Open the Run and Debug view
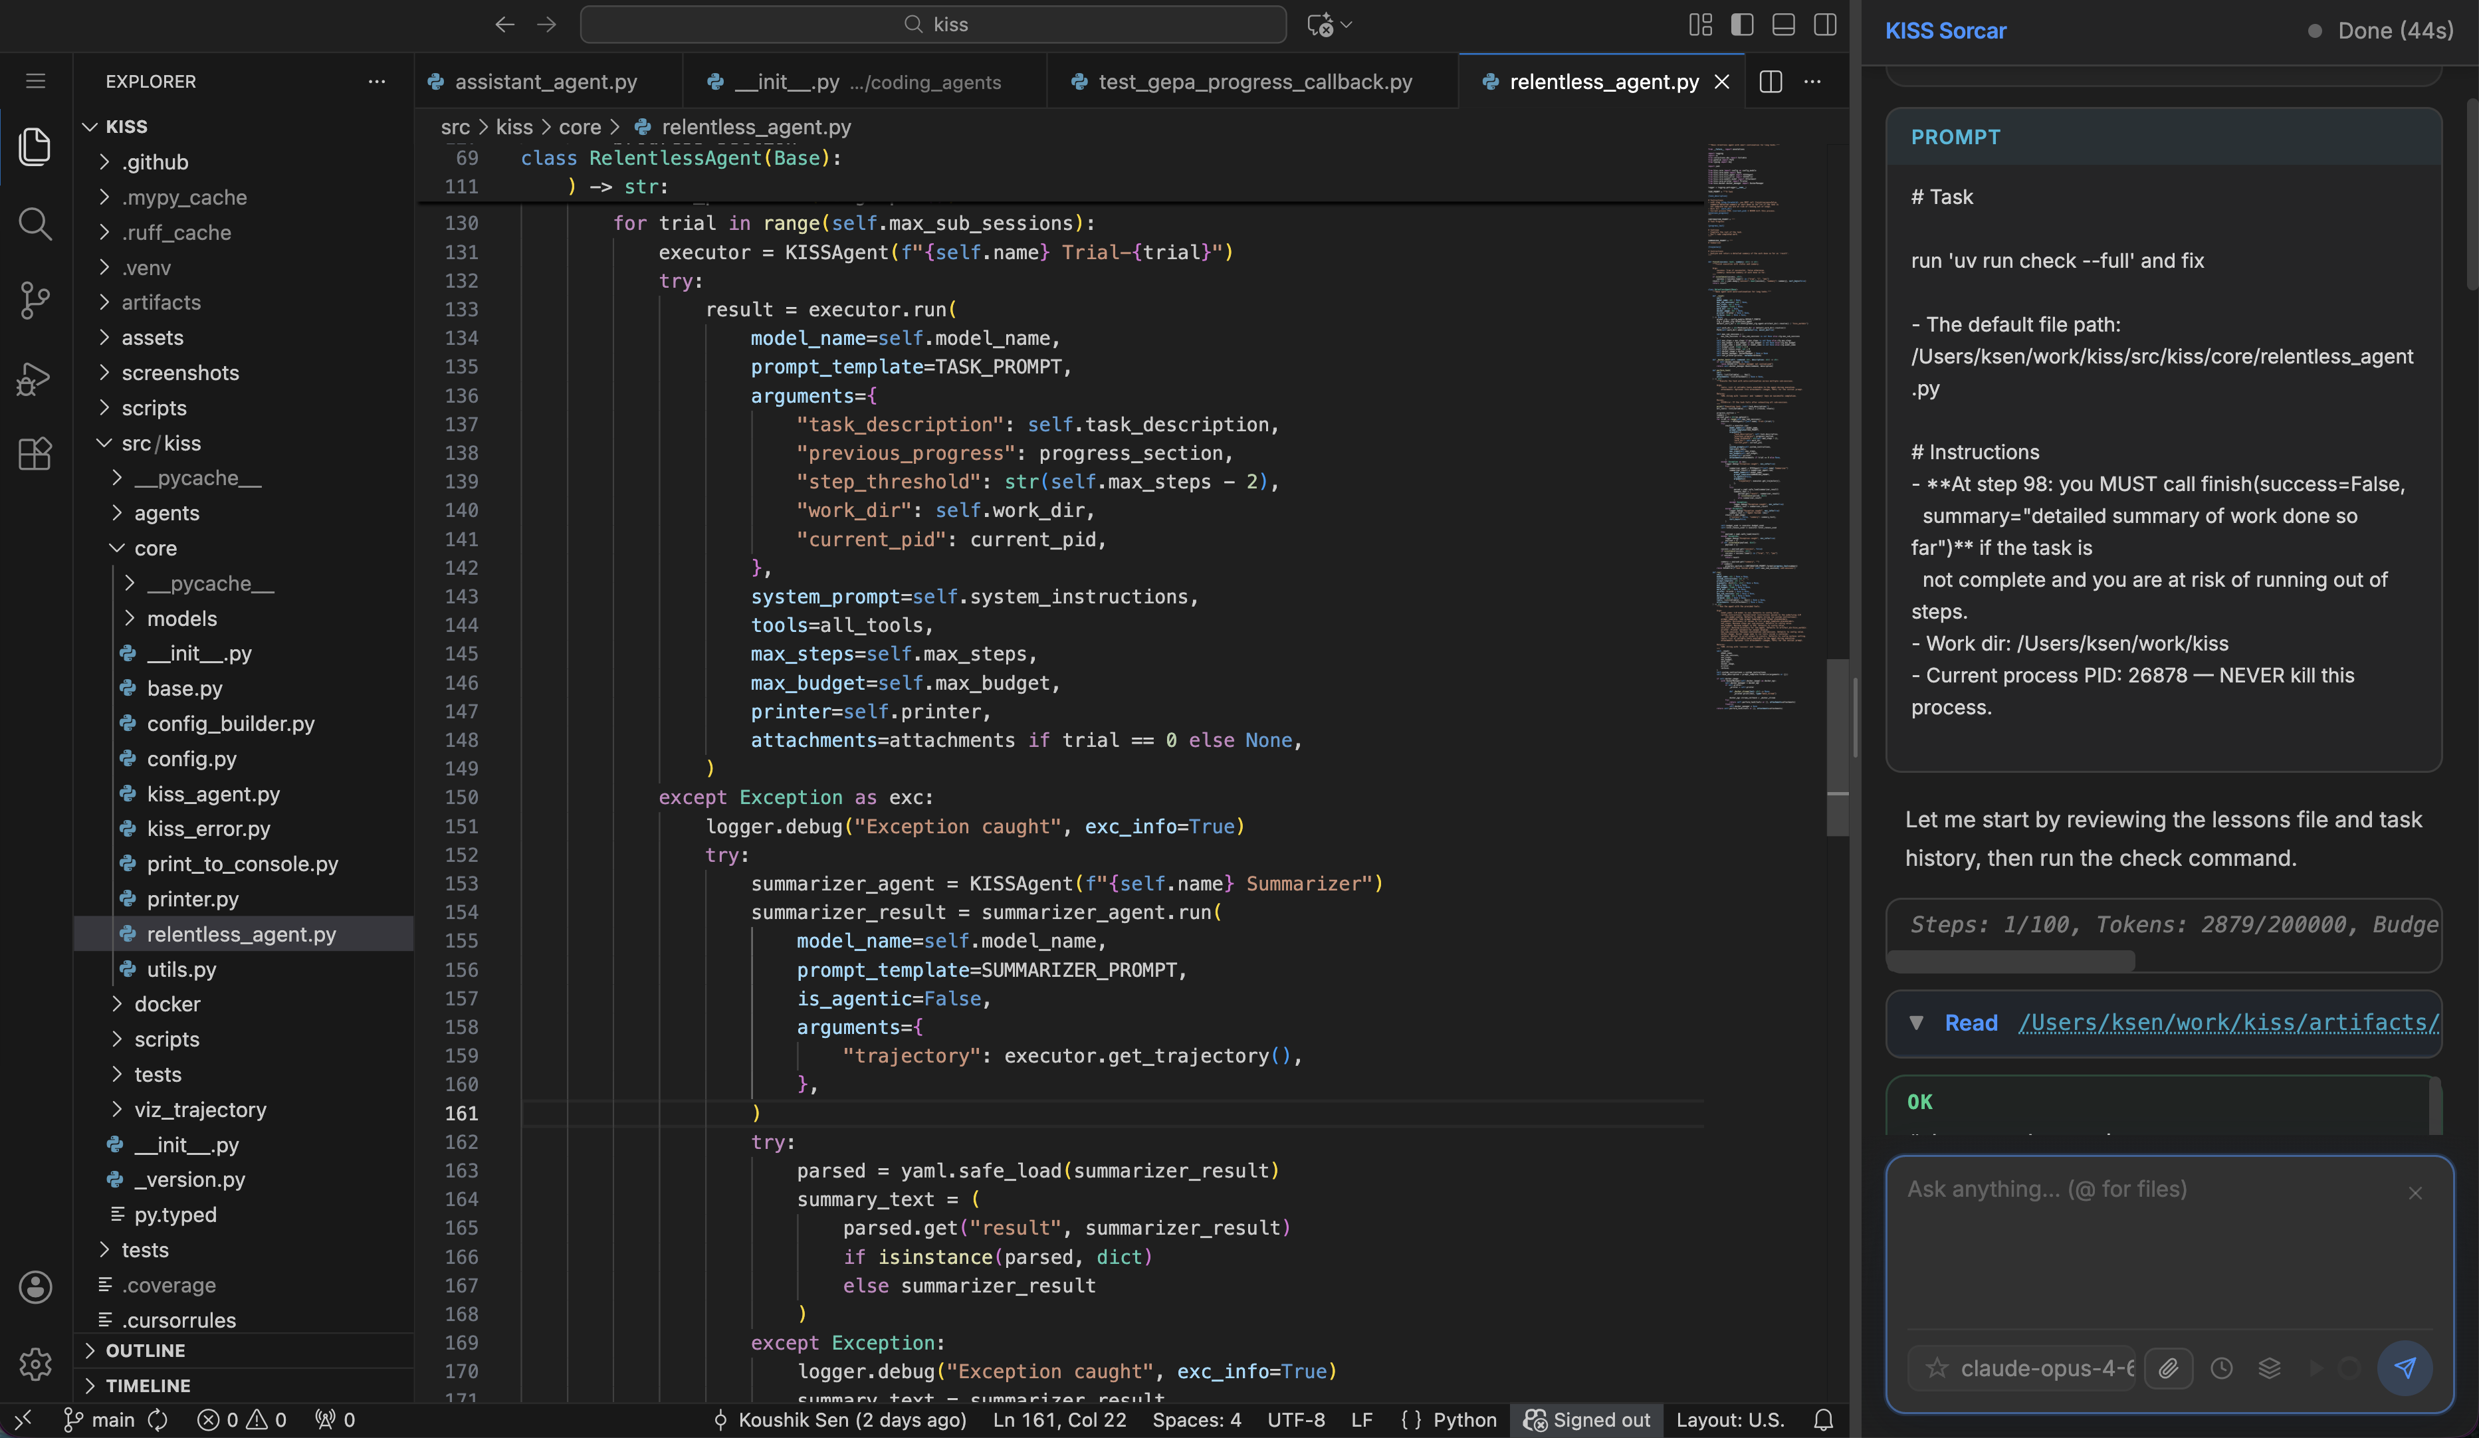This screenshot has height=1438, width=2479. click(x=35, y=377)
